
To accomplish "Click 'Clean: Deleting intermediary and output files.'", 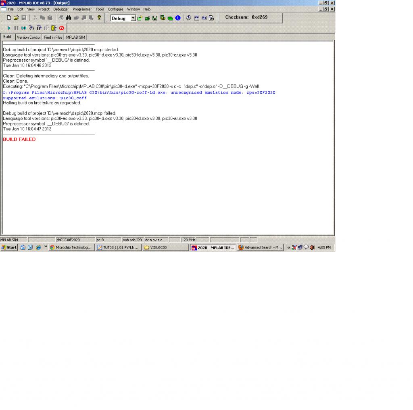I will click(46, 76).
